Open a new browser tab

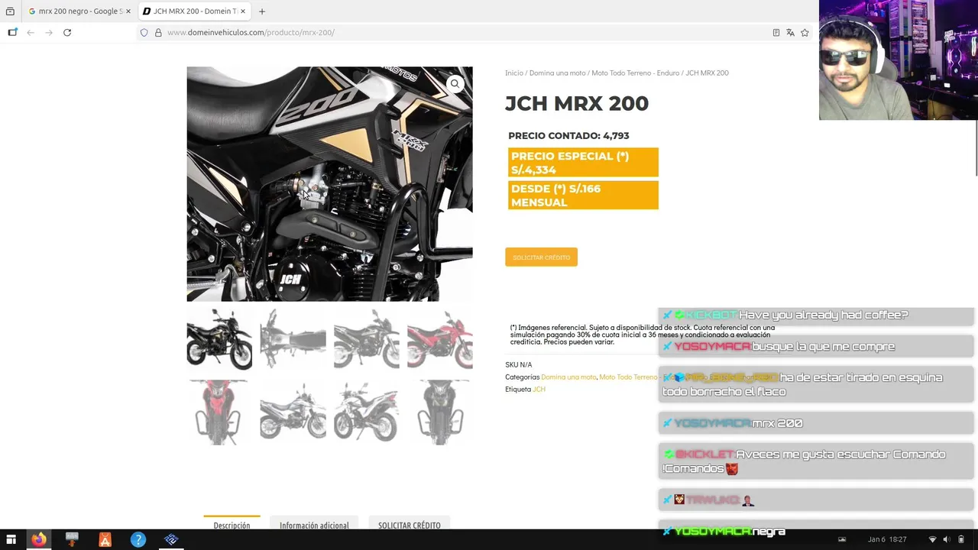262,11
